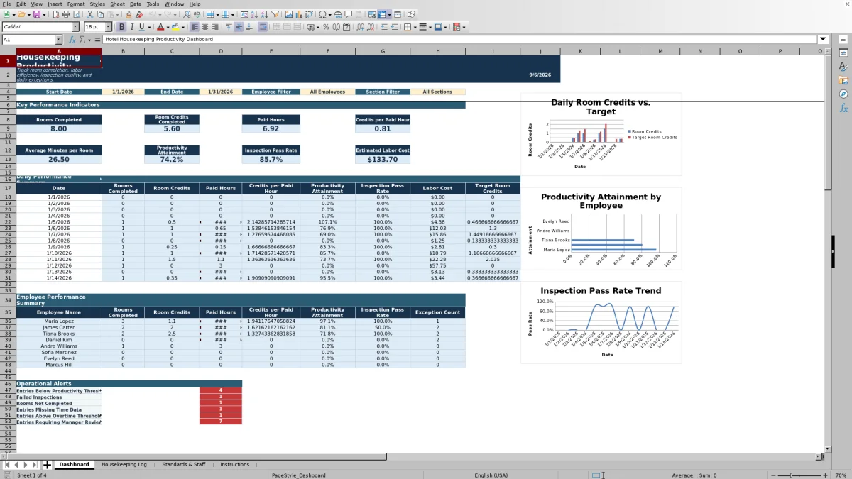Toggle Align Left button
The height and width of the screenshot is (479, 852).
tap(194, 27)
